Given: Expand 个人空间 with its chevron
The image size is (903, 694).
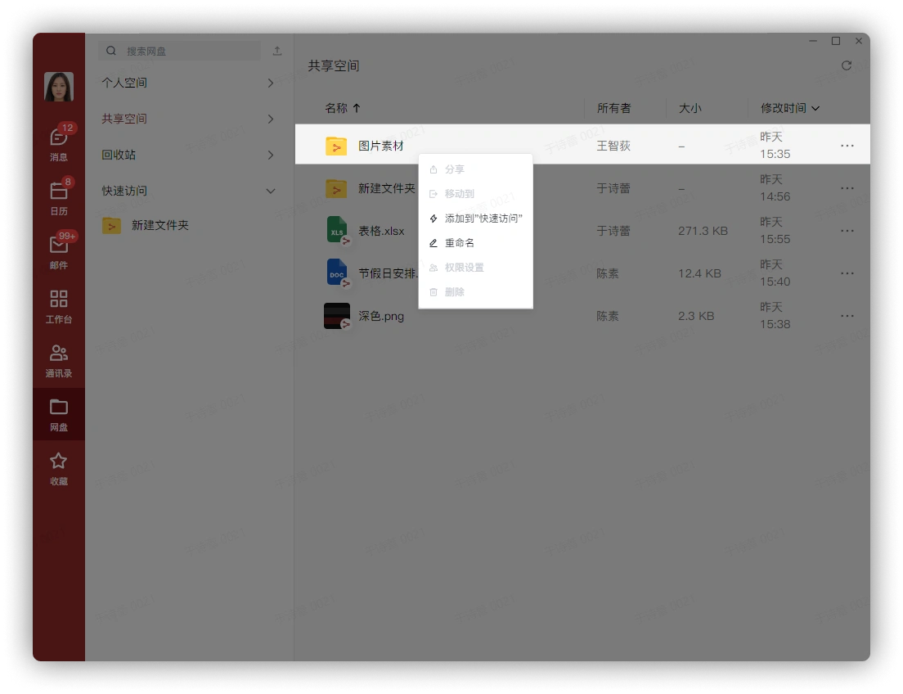Looking at the screenshot, I should (x=271, y=83).
